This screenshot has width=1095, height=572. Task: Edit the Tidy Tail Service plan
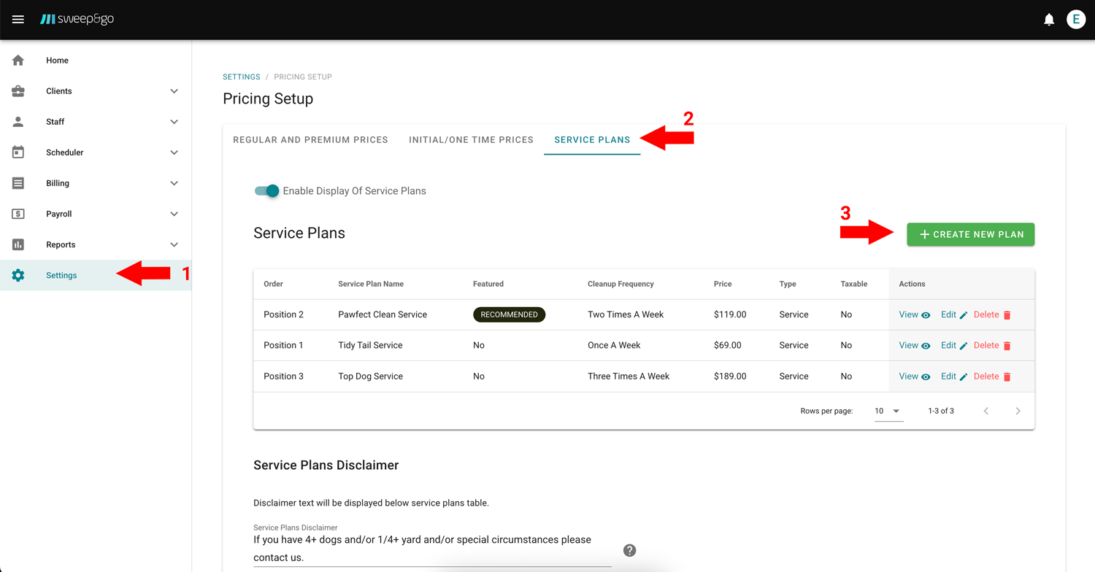pos(953,346)
